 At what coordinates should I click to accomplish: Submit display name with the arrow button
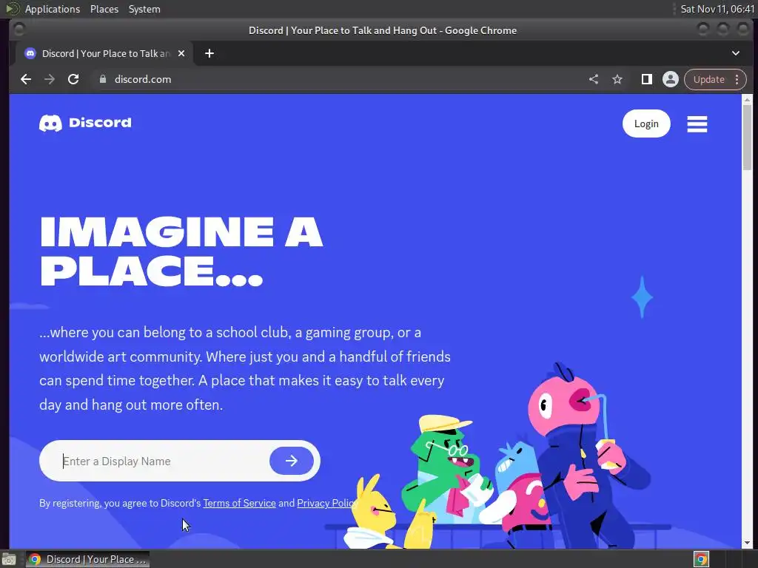coord(292,461)
